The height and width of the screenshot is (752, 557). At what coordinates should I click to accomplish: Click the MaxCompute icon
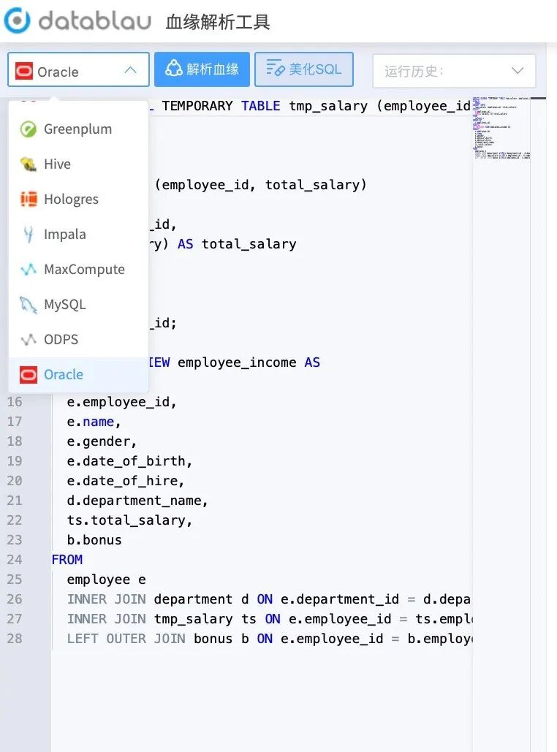[x=29, y=269]
